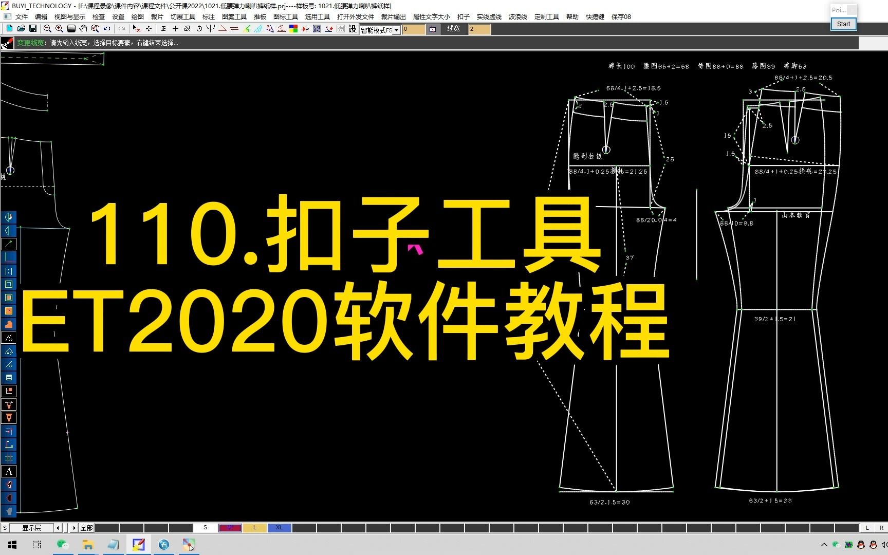888x555 pixels.
Task: Click the parallel lines tool icon
Action: pyautogui.click(x=234, y=29)
